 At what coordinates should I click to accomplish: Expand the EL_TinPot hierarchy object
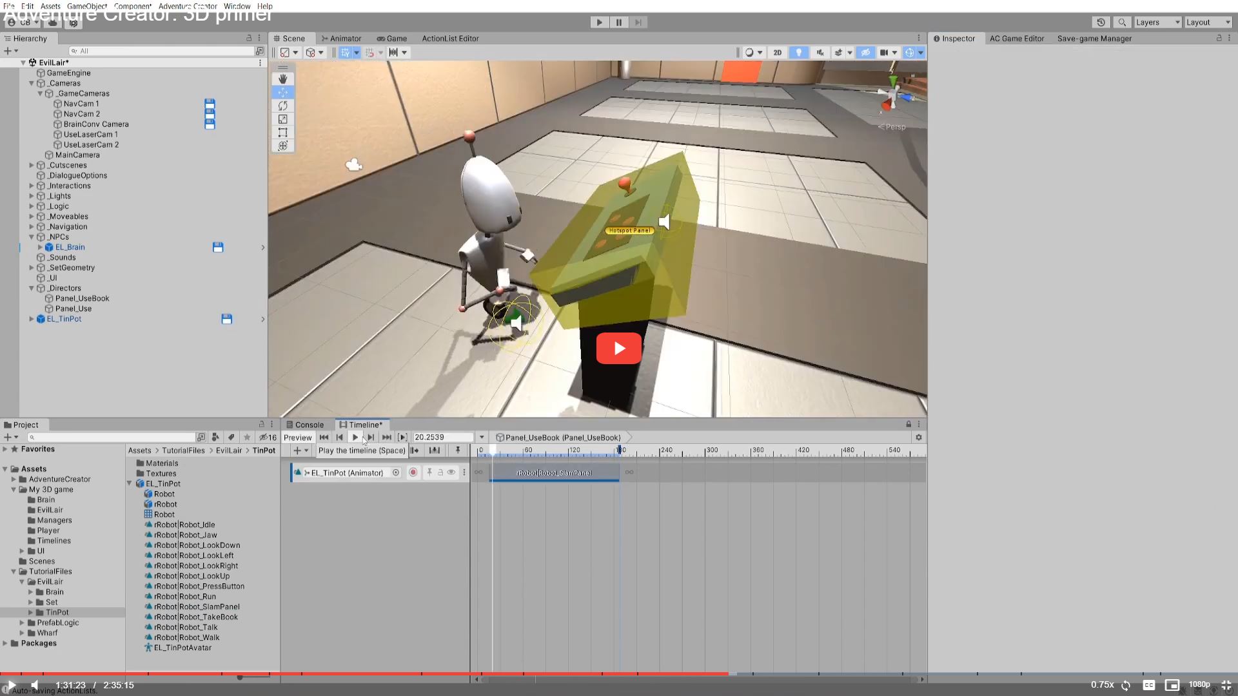click(x=32, y=319)
